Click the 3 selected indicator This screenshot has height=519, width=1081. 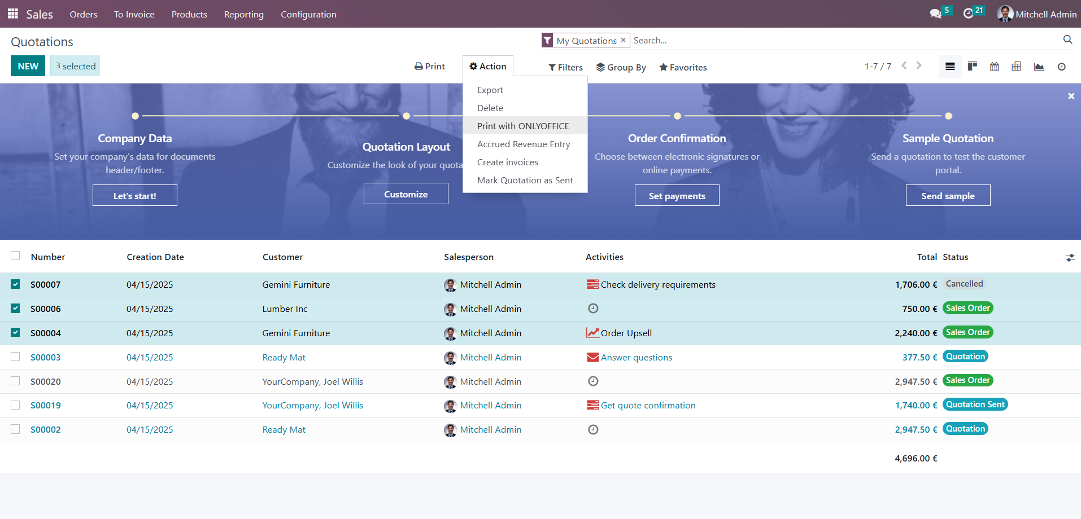(x=75, y=66)
